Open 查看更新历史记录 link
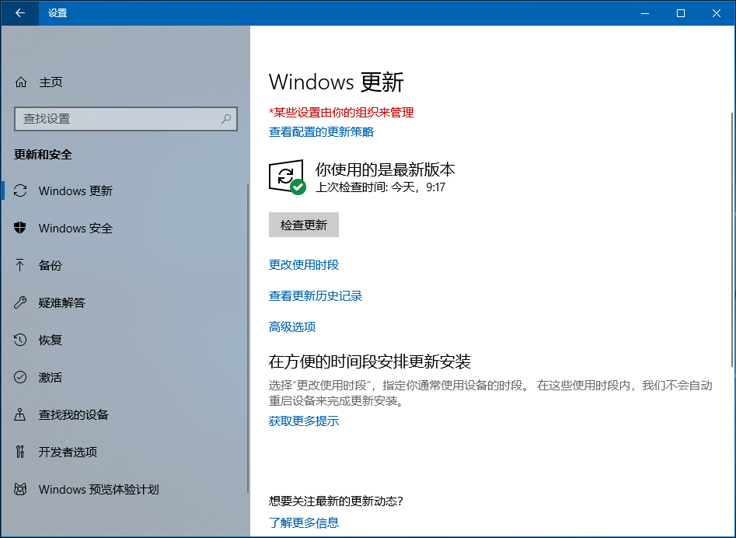 316,296
